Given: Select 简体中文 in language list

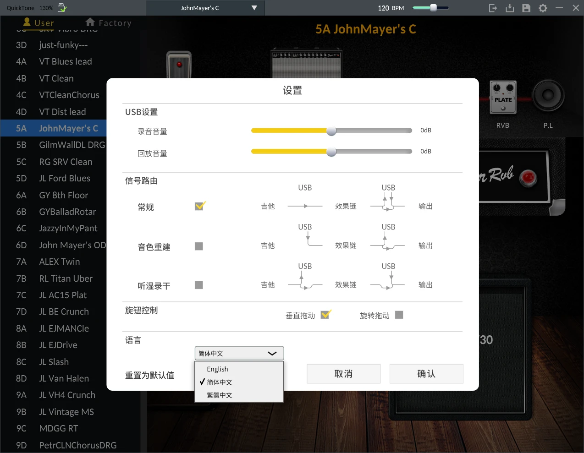Looking at the screenshot, I should 239,382.
